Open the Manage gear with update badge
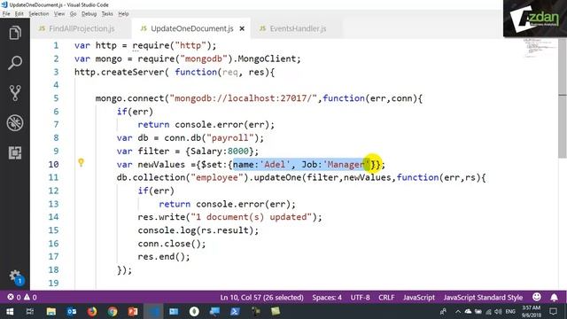 16,277
